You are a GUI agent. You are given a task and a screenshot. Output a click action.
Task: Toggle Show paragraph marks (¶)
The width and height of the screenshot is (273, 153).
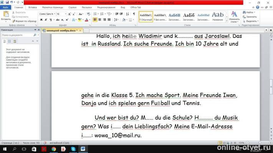[x=134, y=14]
